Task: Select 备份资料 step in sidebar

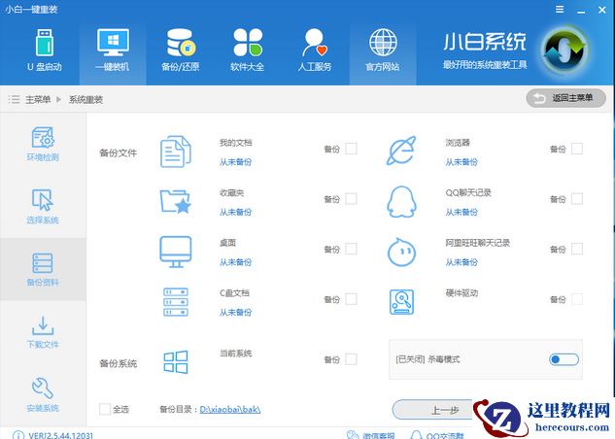Action: tap(43, 269)
